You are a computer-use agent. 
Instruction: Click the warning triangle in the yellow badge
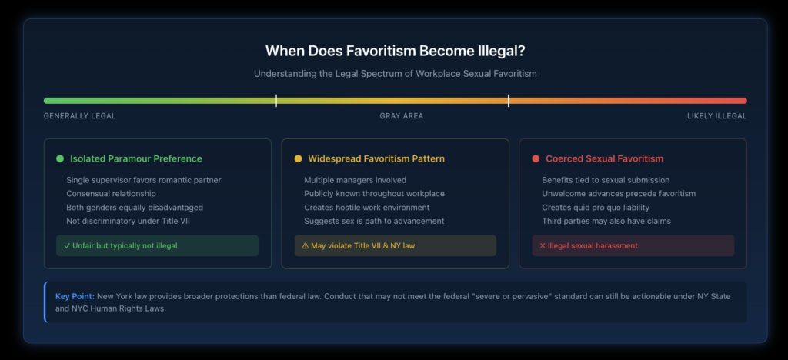[x=304, y=245]
